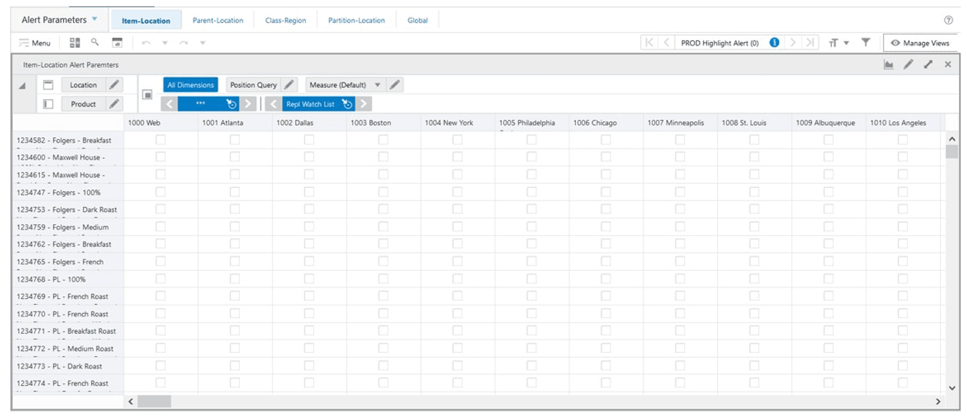This screenshot has width=967, height=416.
Task: Click the filter funnel icon
Action: [x=865, y=43]
